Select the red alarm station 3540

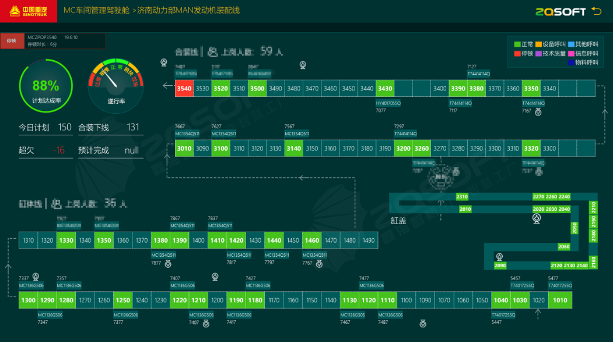tap(184, 89)
